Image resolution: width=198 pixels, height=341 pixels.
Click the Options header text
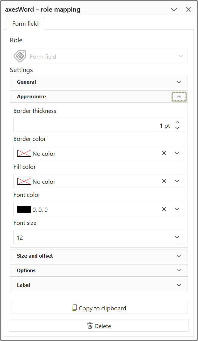click(x=26, y=270)
